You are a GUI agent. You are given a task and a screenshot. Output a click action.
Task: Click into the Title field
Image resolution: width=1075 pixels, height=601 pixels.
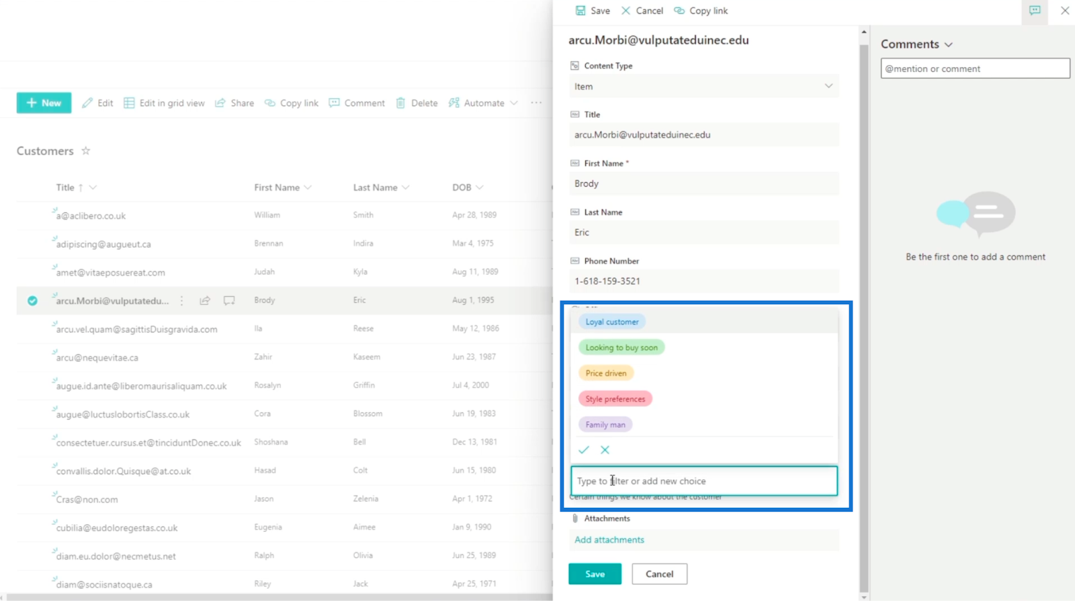(703, 135)
